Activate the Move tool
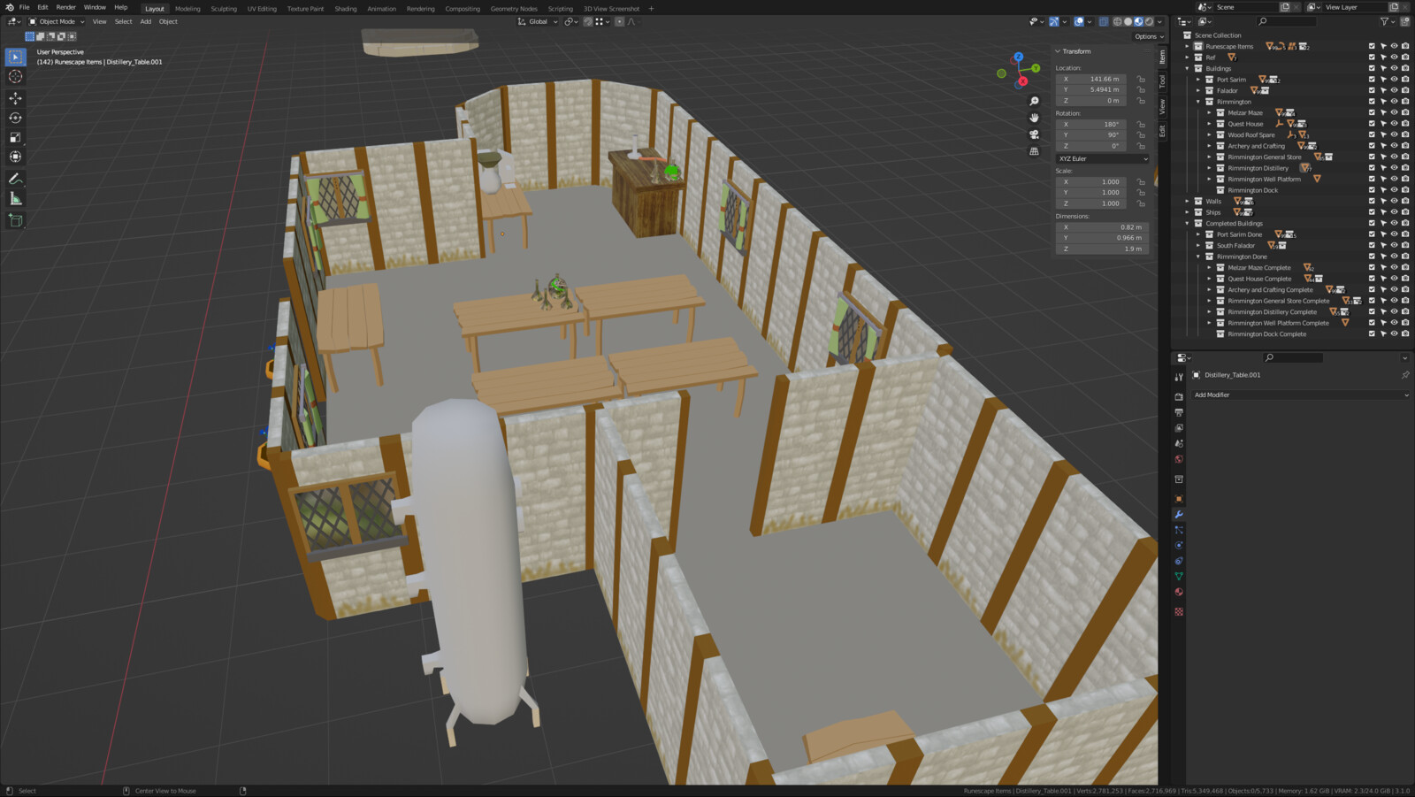Screen dimensions: 1415x797 (15, 98)
